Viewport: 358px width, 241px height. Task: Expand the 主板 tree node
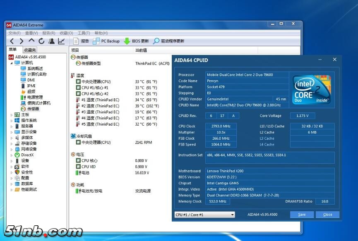(x=12, y=115)
